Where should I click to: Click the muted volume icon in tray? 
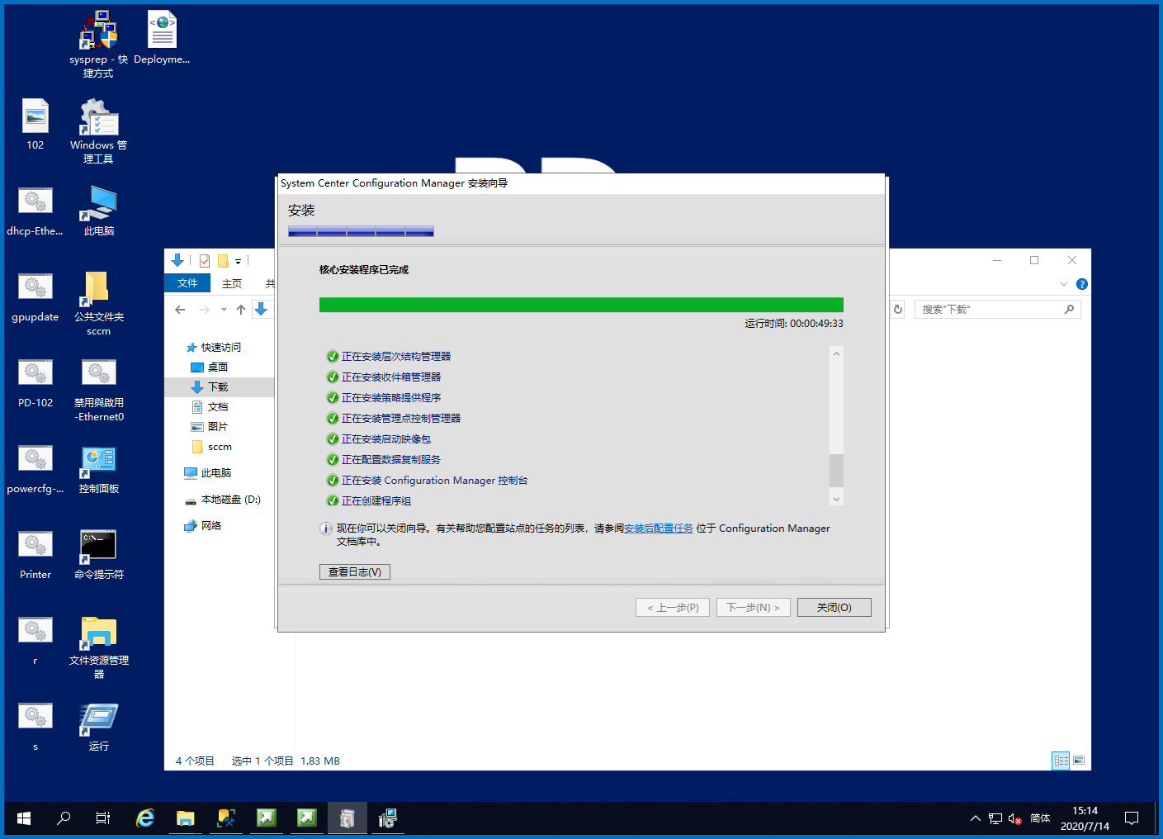coord(1015,818)
